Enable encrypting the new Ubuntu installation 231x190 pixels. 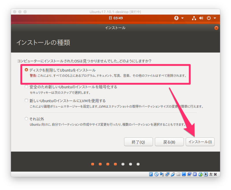tap(26, 86)
